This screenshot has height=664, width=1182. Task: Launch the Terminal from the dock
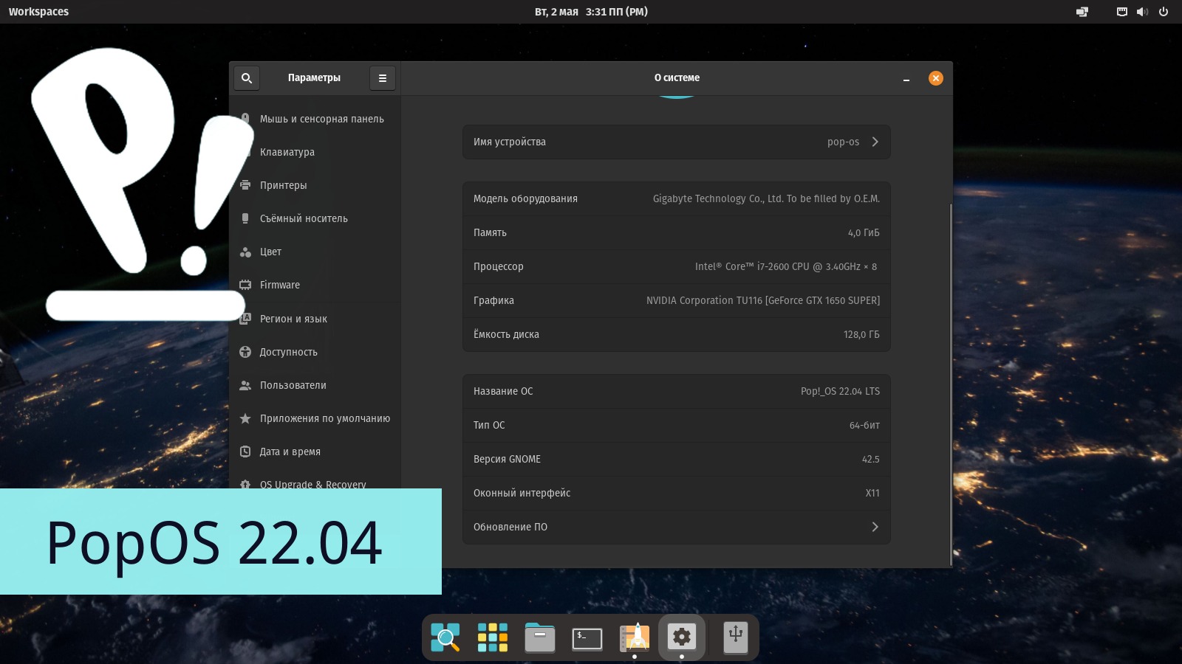[587, 637]
